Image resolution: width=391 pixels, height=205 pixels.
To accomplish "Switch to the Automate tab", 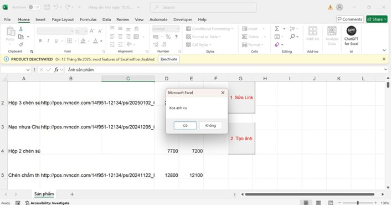I will [158, 19].
